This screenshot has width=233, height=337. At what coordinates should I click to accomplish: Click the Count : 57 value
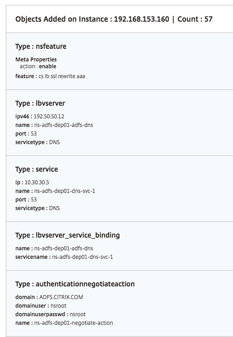(195, 19)
